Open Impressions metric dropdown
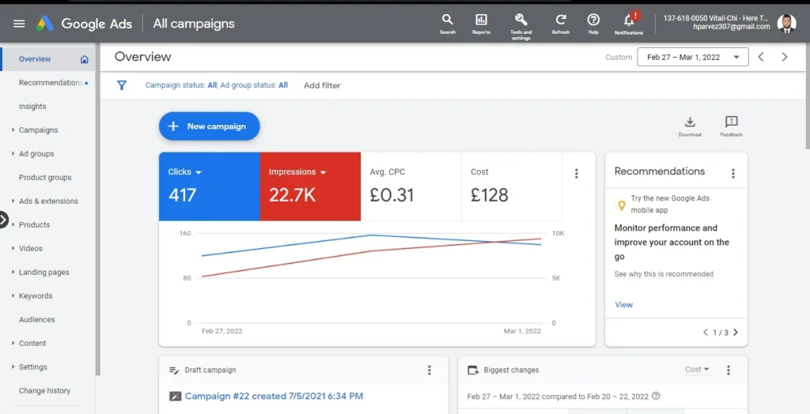This screenshot has width=810, height=414. point(324,172)
